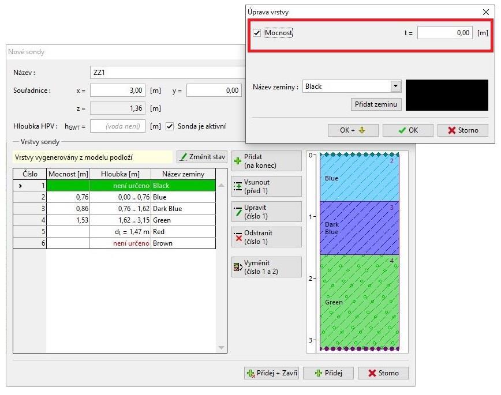Toggle the Mocnost checkbox
Image resolution: width=501 pixels, height=395 pixels.
click(257, 33)
